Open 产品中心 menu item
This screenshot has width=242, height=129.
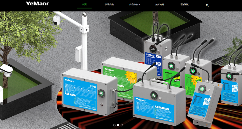(134, 5)
